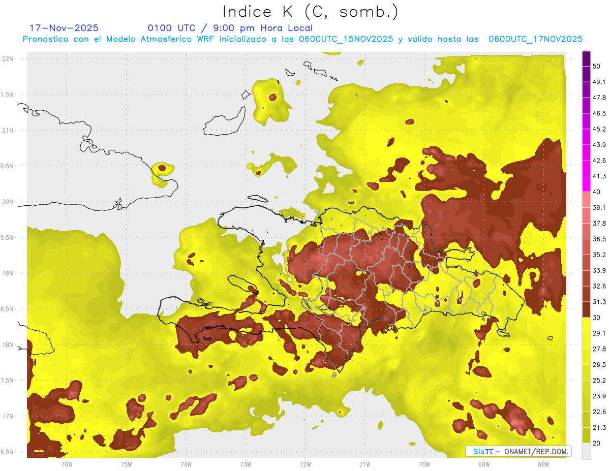
Task: Click the dark brown colorbar swatch between 30 and 31.3
Action: tap(586, 310)
